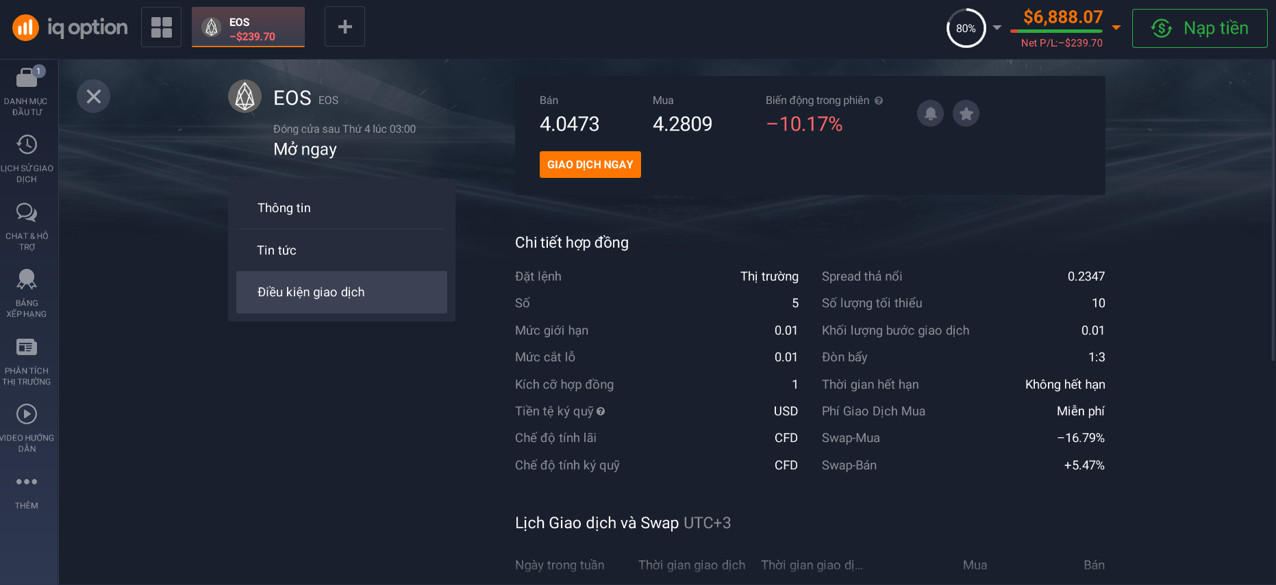
Task: Open video tutorials play icon
Action: [x=27, y=414]
